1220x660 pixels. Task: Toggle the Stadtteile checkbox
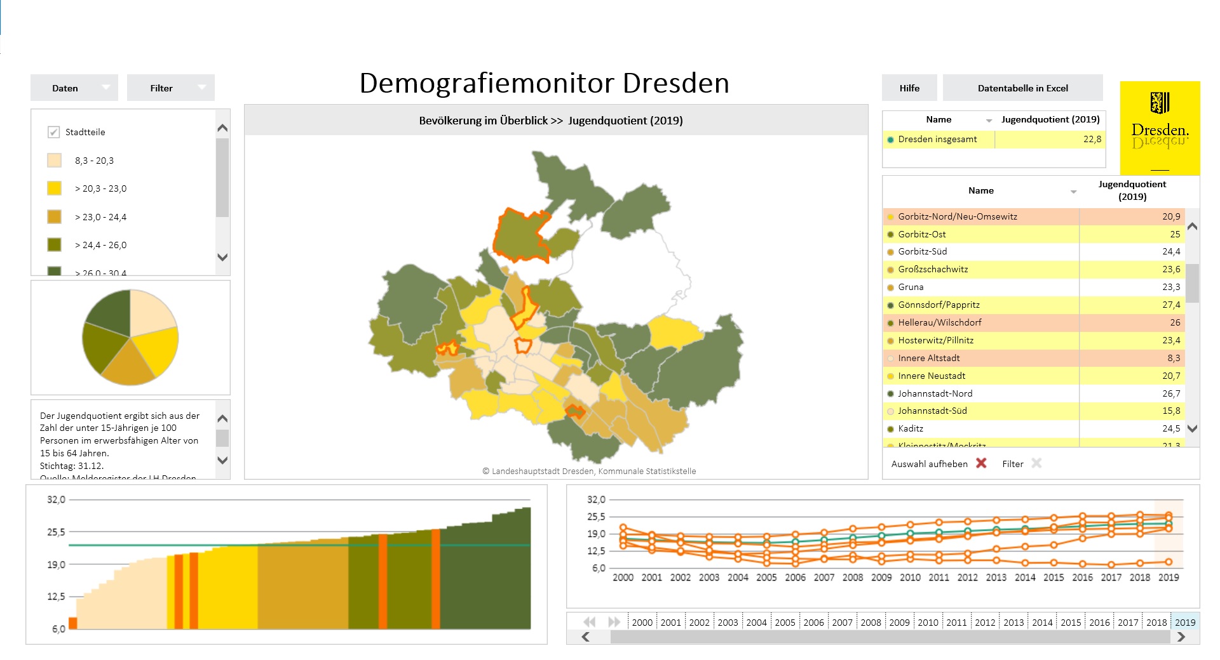point(54,132)
